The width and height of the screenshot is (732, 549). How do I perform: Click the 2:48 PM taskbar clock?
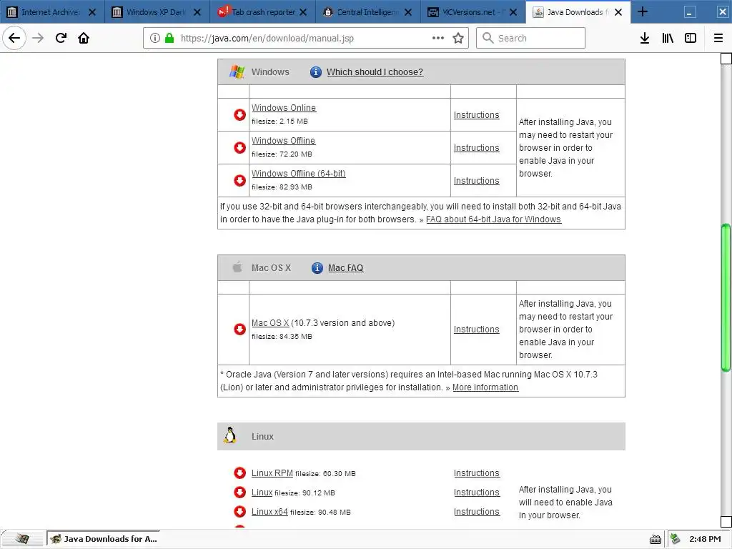[x=705, y=539]
